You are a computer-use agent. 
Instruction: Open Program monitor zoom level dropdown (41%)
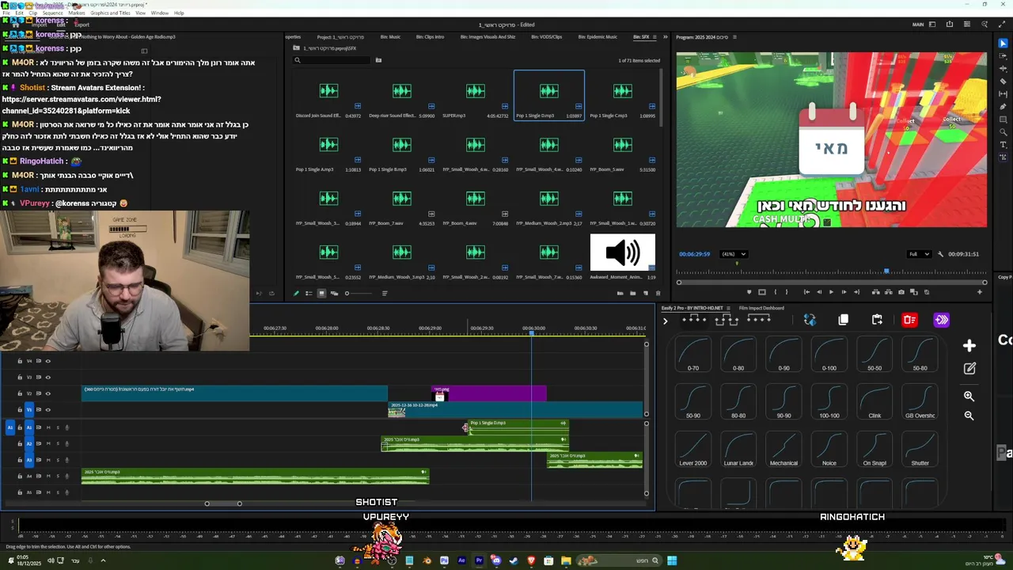[734, 254]
